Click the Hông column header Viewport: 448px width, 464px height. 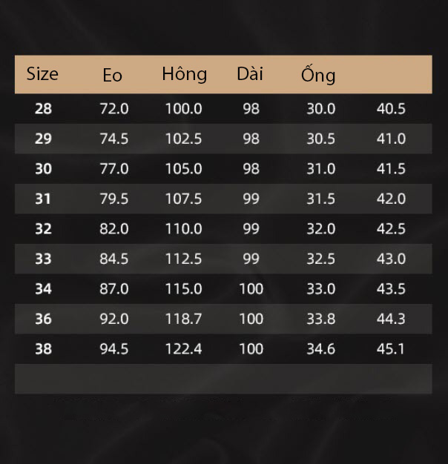point(184,73)
